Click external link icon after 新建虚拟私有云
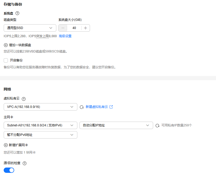This screenshot has height=176, width=216. [111, 107]
